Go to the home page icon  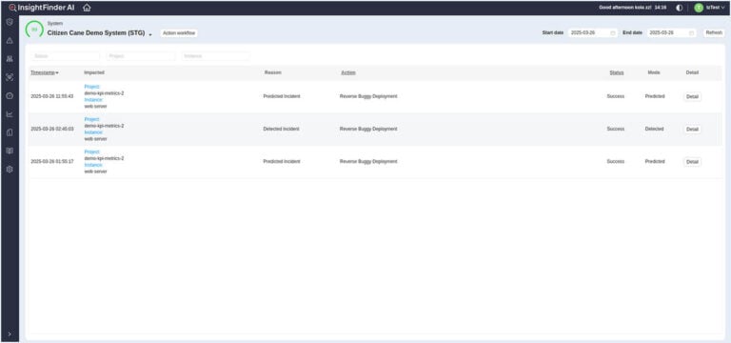87,8
